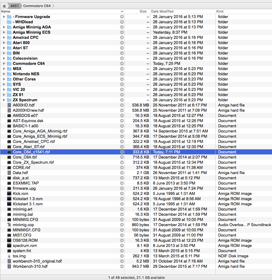Click the arrow badge on spectrum.rom row
272x280 pixels.
point(122,245)
